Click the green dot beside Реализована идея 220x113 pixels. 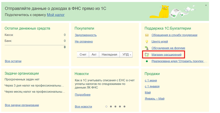(147, 61)
